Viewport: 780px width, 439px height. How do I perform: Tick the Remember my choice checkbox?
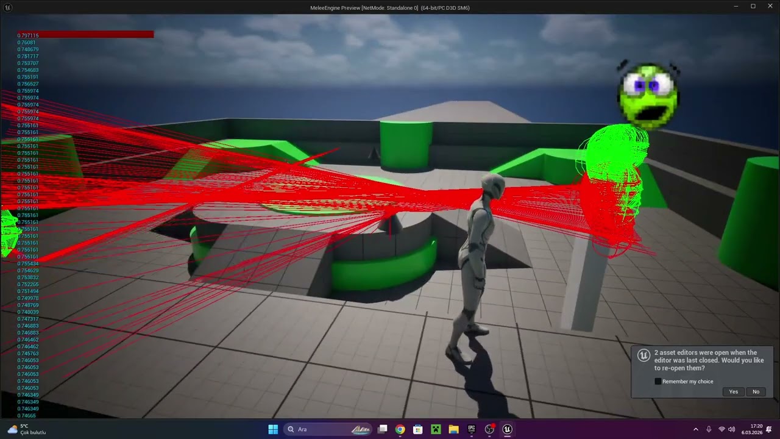(658, 382)
